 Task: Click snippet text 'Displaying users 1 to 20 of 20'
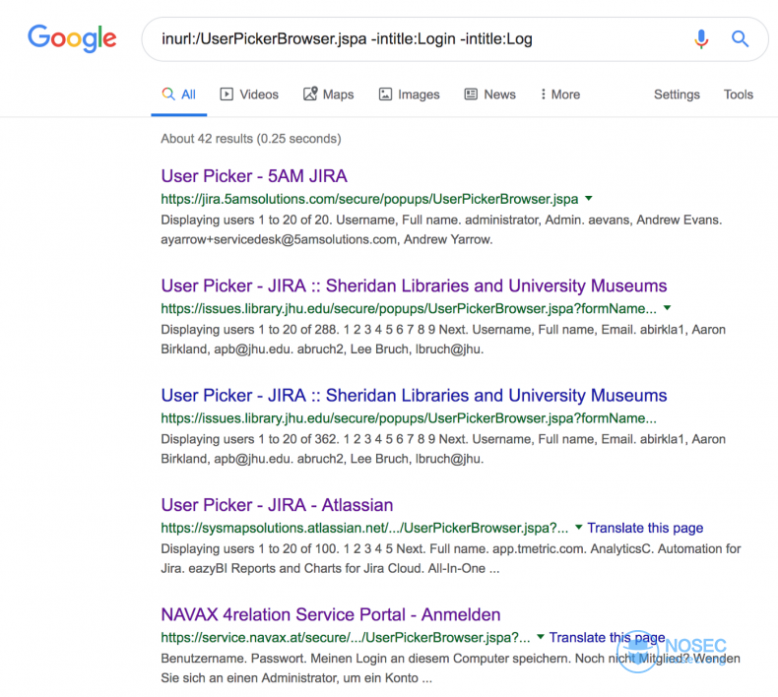(246, 220)
